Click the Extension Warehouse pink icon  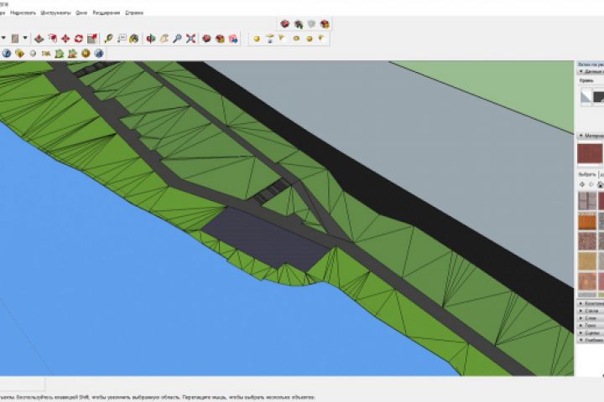point(233,39)
